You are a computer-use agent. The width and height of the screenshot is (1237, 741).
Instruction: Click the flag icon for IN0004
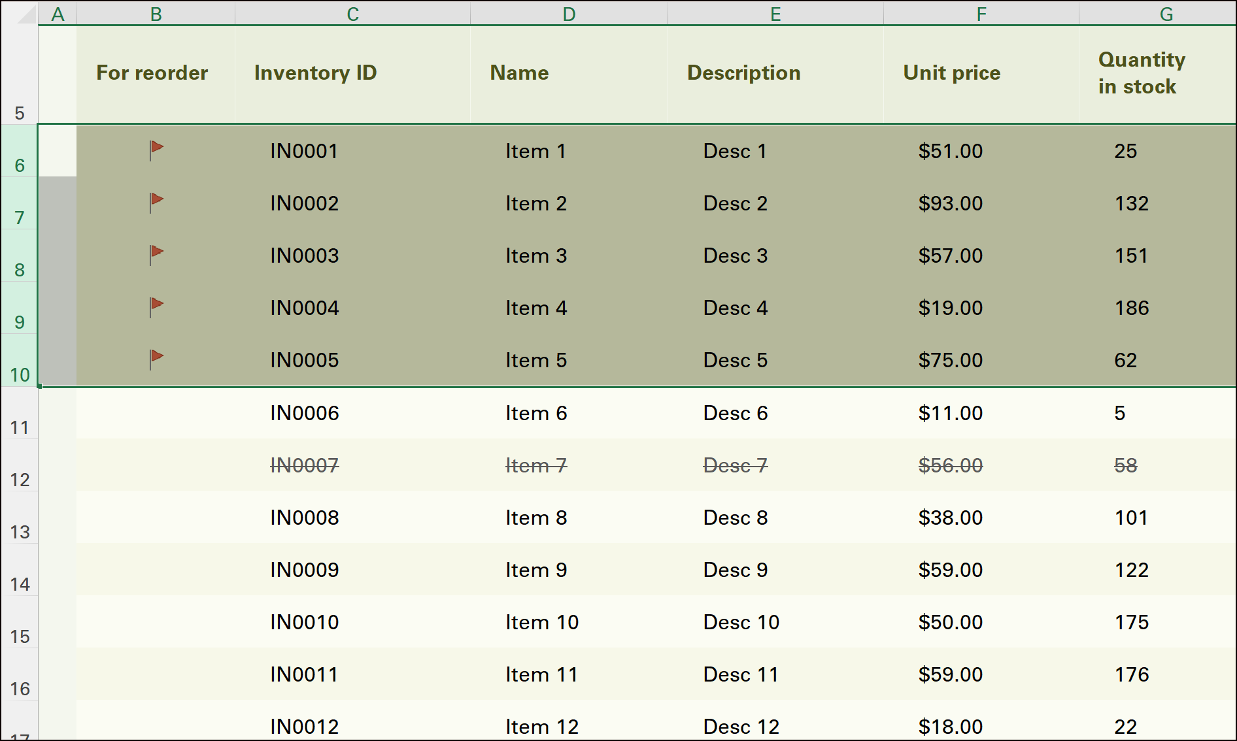click(156, 307)
